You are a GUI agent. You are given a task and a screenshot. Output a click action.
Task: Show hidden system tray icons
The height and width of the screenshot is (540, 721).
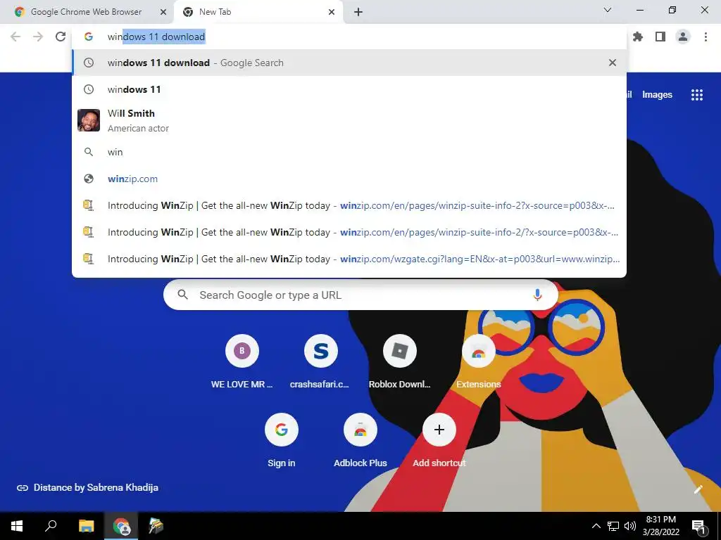pyautogui.click(x=596, y=526)
